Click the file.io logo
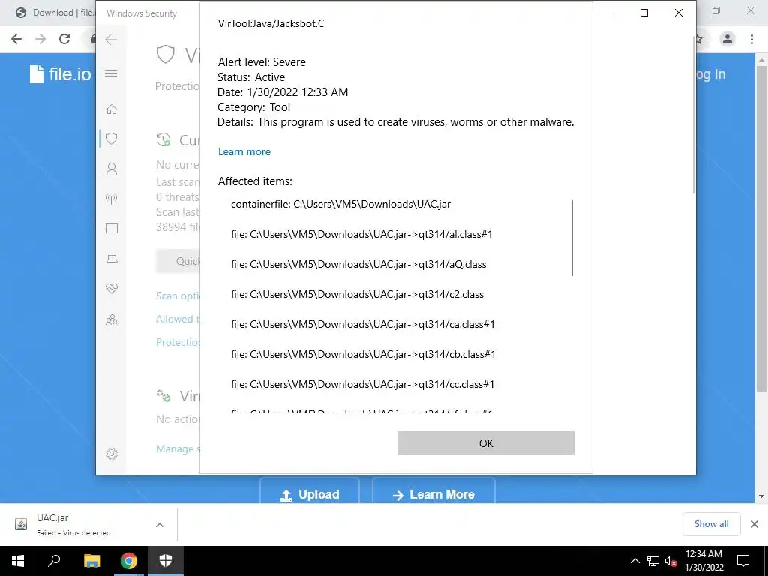Image resolution: width=768 pixels, height=576 pixels. tap(60, 74)
